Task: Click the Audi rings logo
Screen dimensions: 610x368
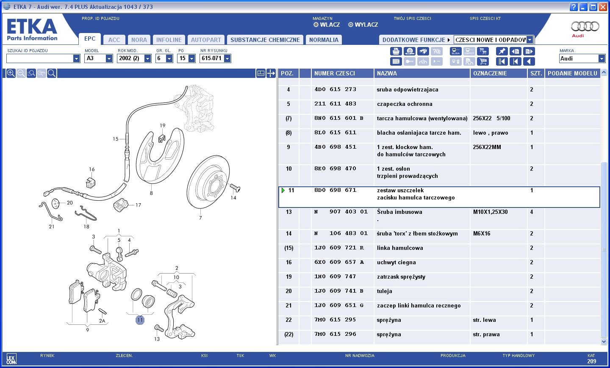Action: point(585,27)
